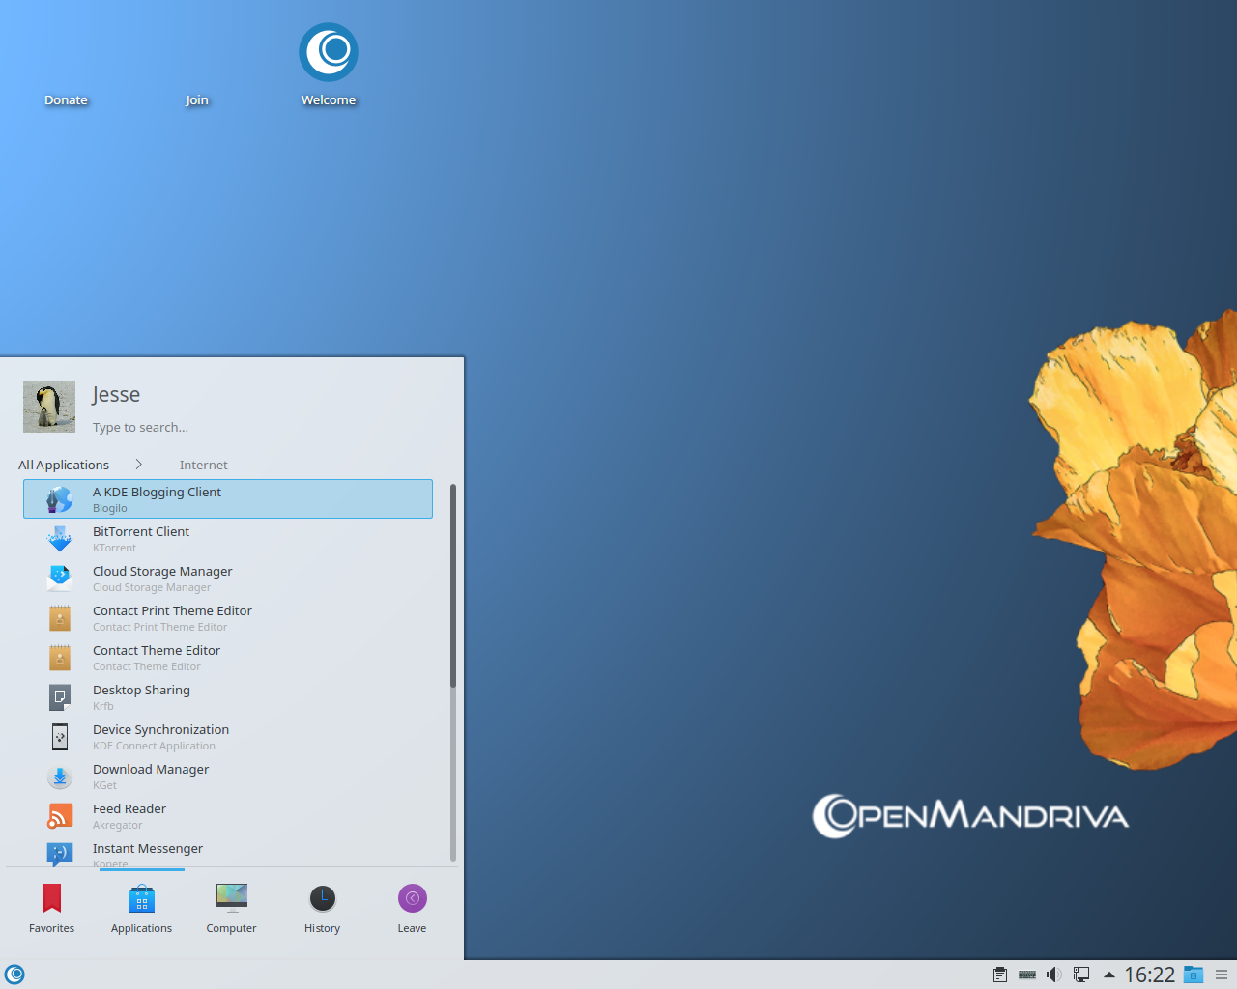
Task: Select 'Feed Reader' list entry
Action: [228, 816]
